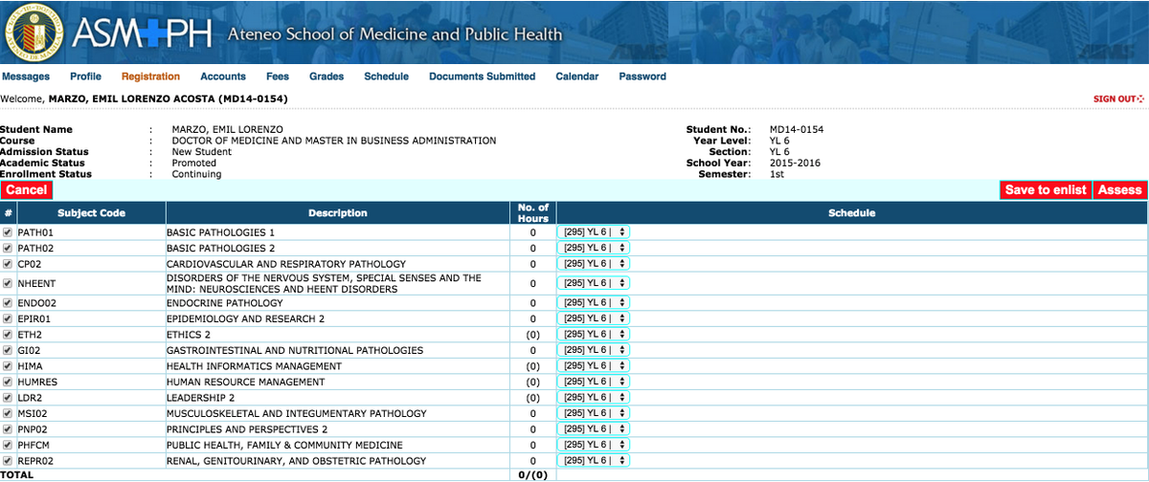Click the Description column header

338,213
